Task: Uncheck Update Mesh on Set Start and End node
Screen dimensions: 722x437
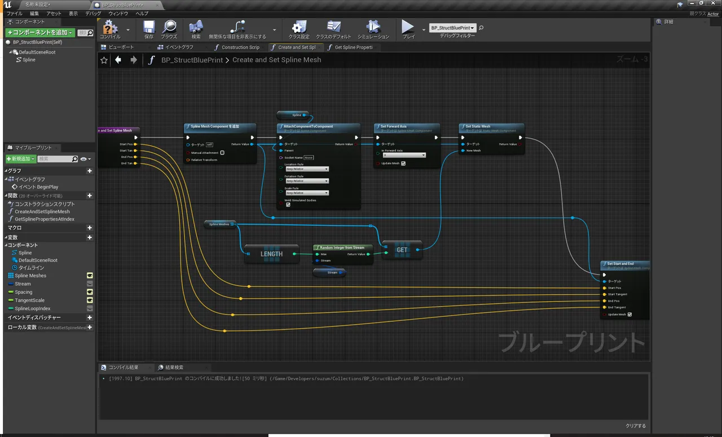Action: [629, 315]
